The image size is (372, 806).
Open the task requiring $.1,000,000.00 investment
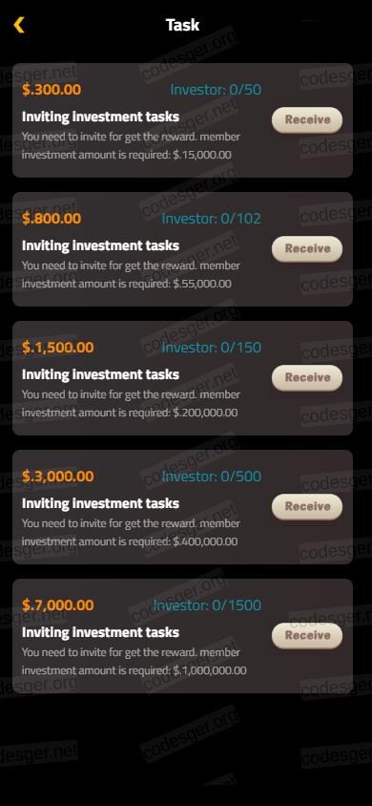tap(183, 636)
